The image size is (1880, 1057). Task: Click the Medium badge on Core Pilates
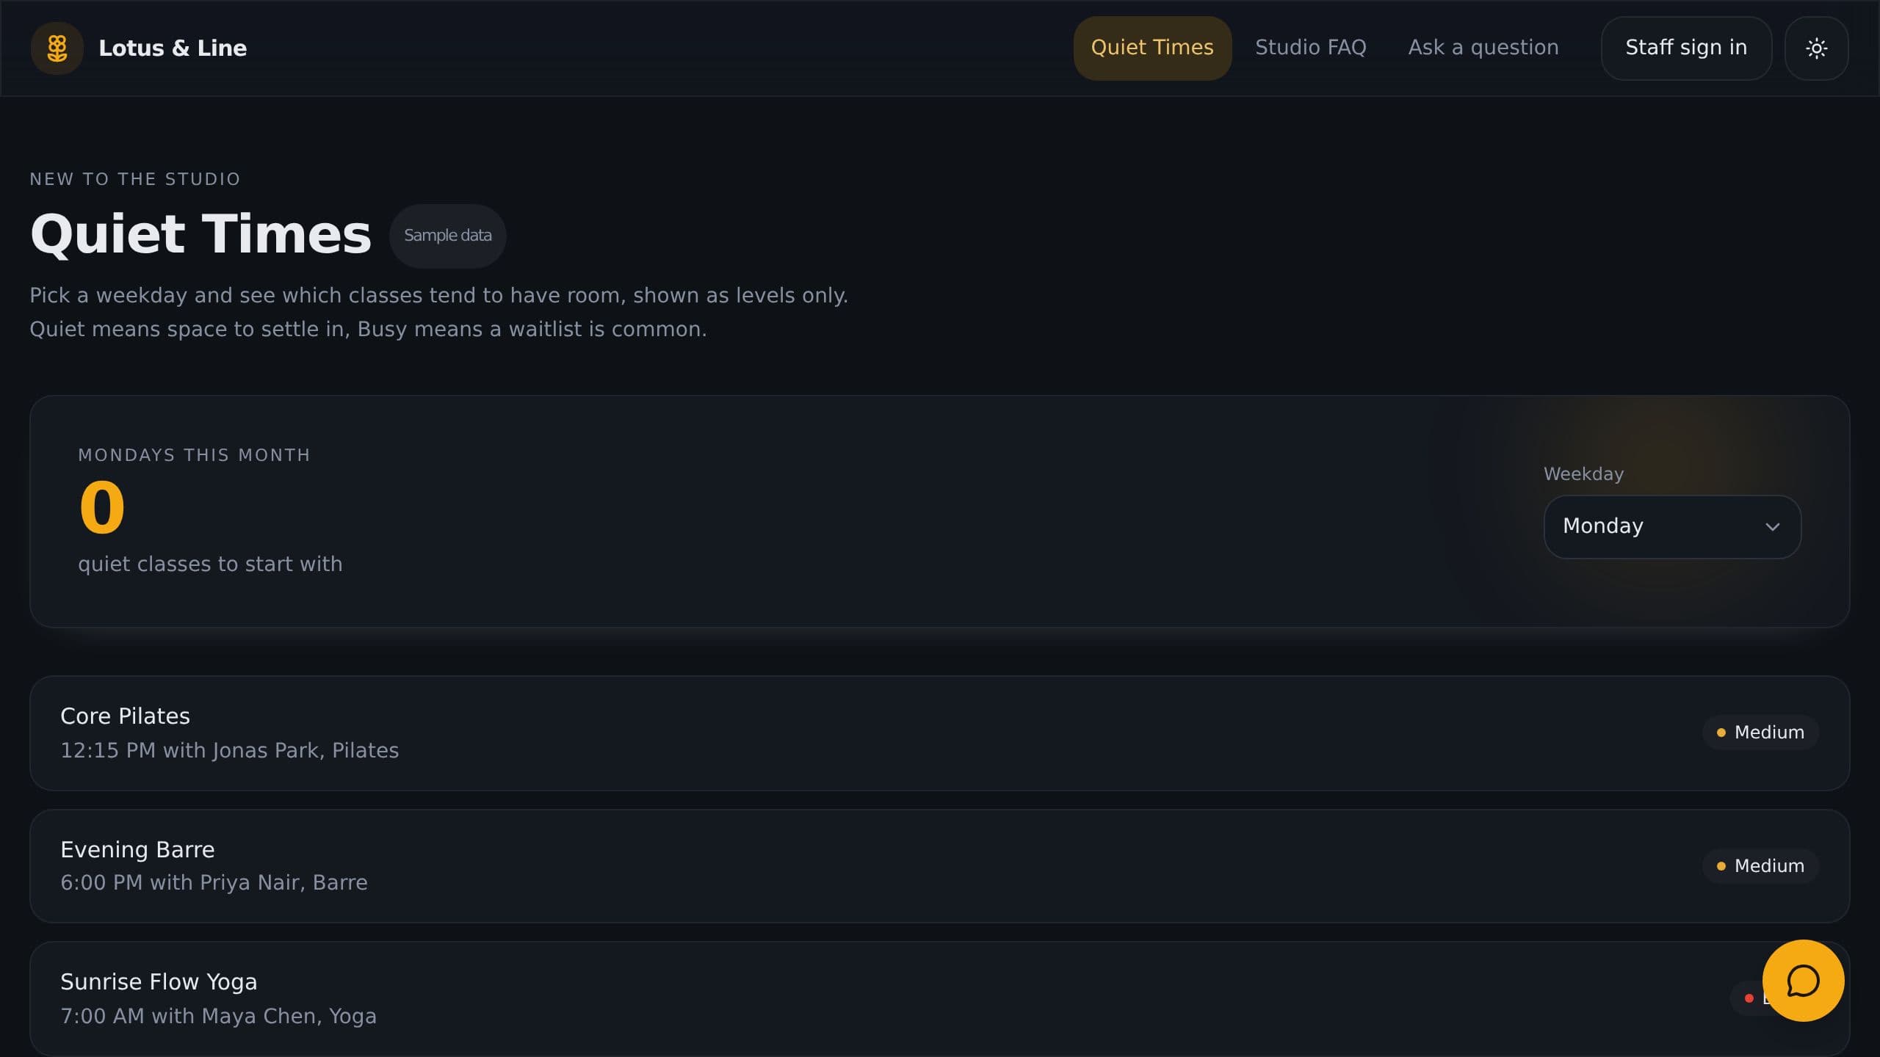tap(1760, 733)
